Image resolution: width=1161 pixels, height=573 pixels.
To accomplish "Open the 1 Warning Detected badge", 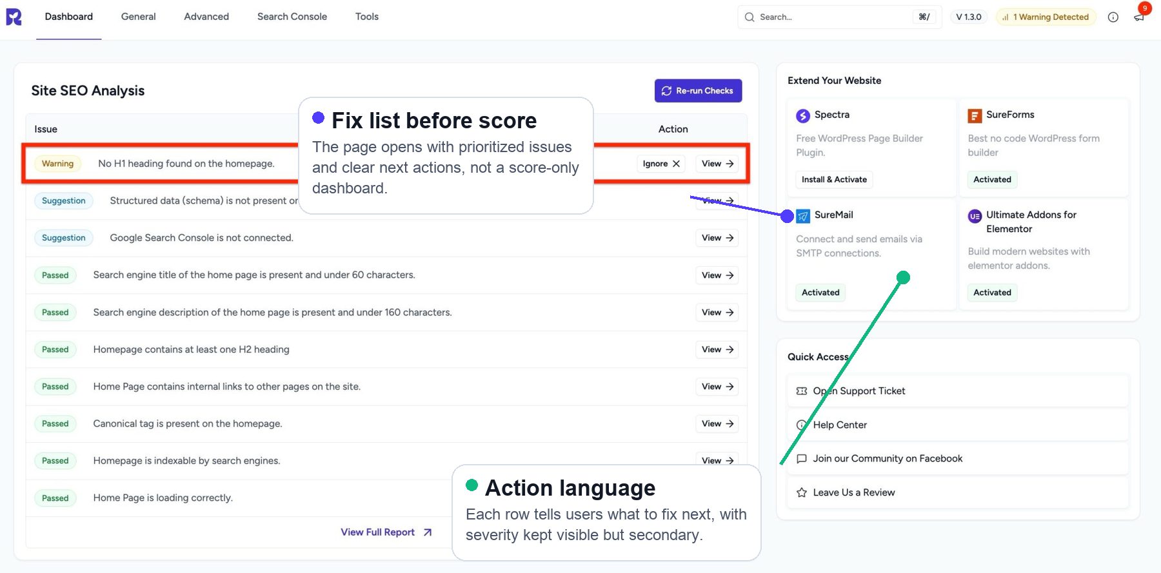I will pyautogui.click(x=1046, y=17).
